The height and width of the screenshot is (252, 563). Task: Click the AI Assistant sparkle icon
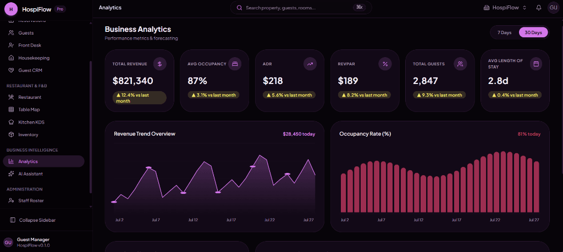11,174
